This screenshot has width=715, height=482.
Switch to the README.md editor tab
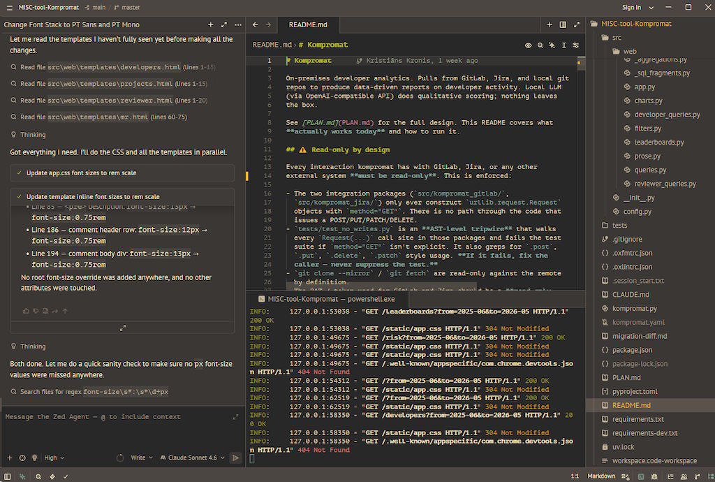click(x=308, y=24)
